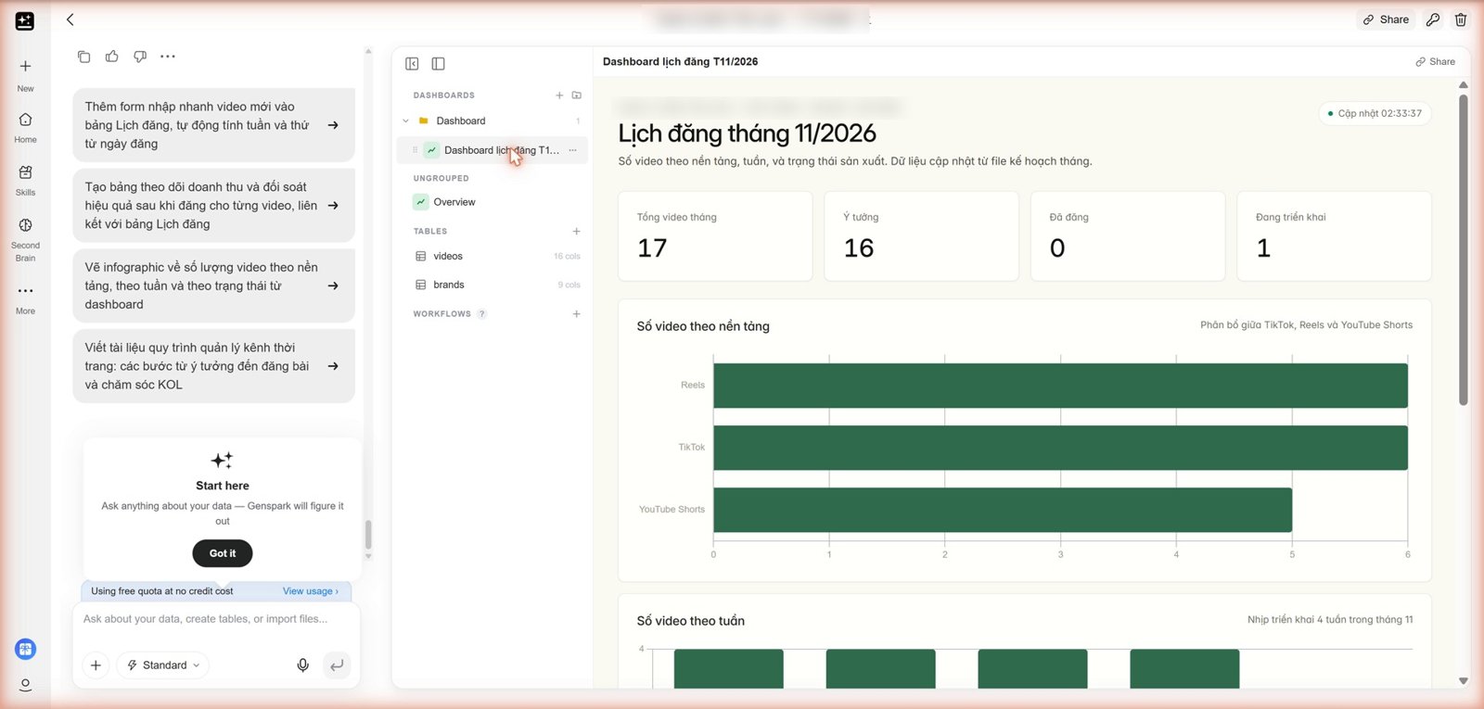The width and height of the screenshot is (1484, 709).
Task: Open the Genspark logo home icon
Action: tap(25, 20)
